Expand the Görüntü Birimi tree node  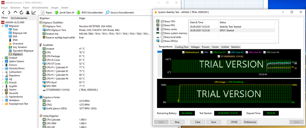click(x=2, y=68)
